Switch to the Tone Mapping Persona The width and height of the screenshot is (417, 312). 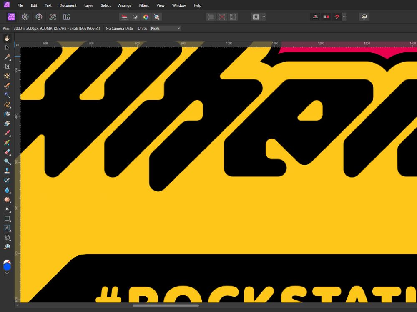point(53,17)
